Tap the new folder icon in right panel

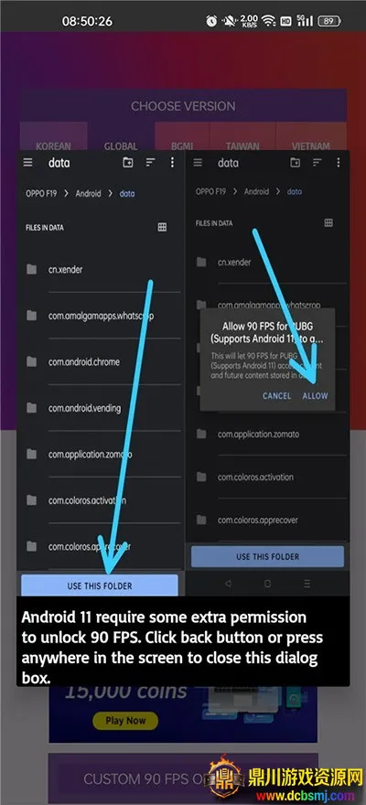[296, 162]
